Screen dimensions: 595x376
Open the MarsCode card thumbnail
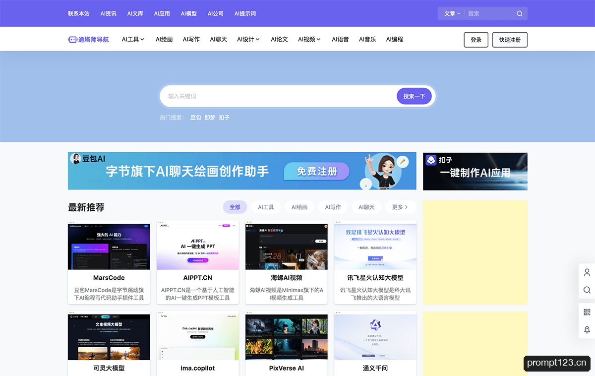click(109, 246)
